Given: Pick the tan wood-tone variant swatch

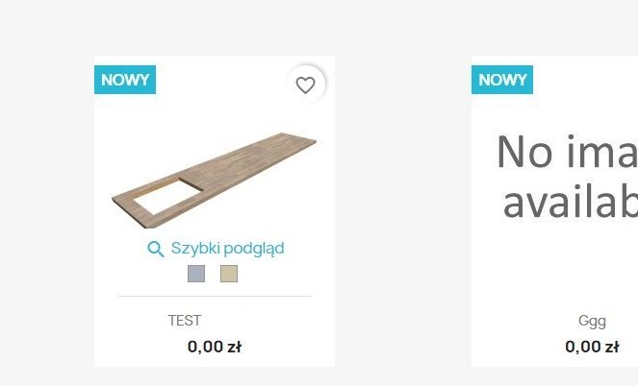Looking at the screenshot, I should [228, 275].
